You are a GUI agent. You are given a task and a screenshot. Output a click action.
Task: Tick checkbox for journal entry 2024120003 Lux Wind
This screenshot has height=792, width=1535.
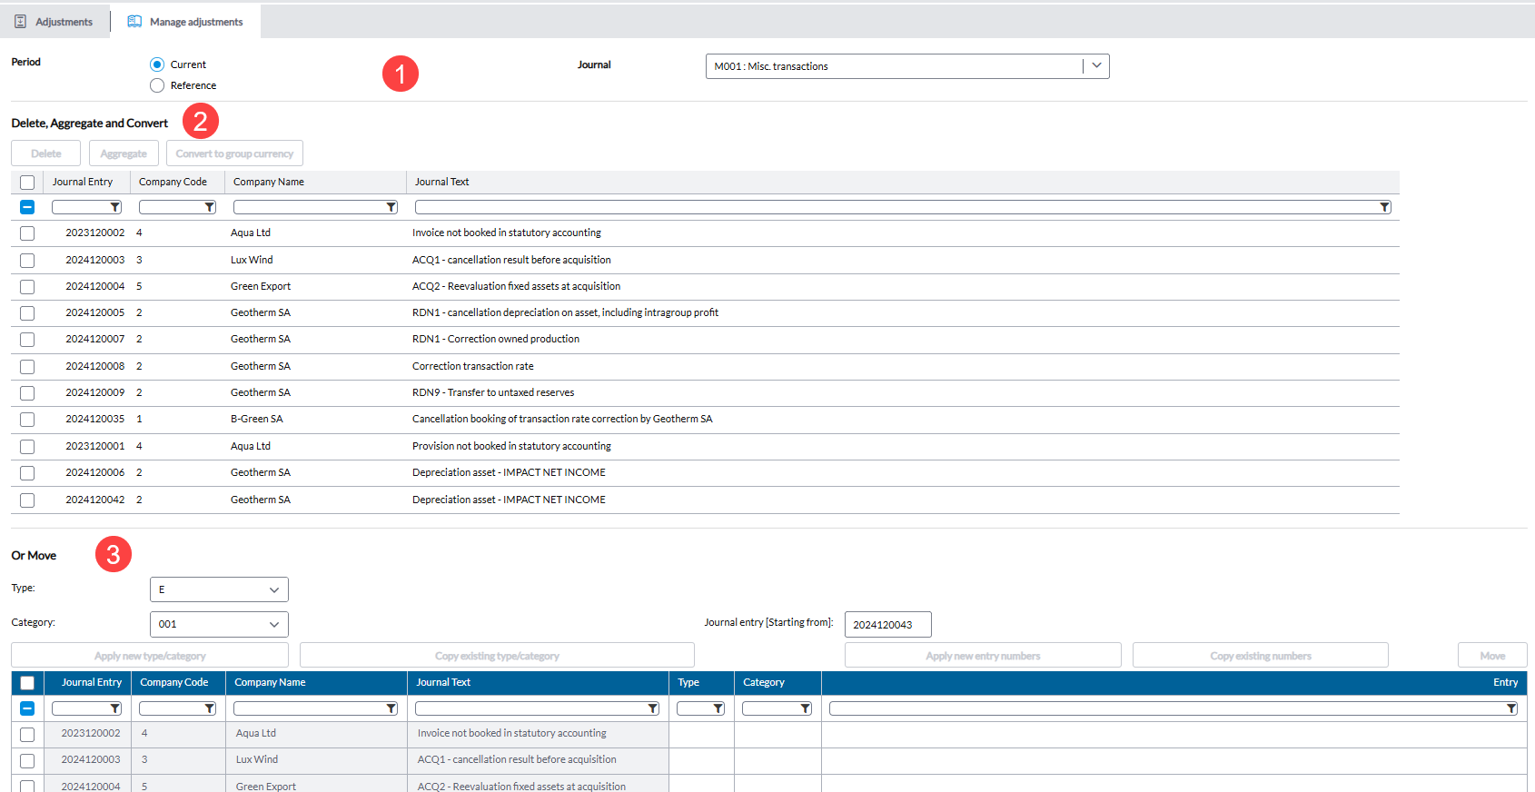27,261
